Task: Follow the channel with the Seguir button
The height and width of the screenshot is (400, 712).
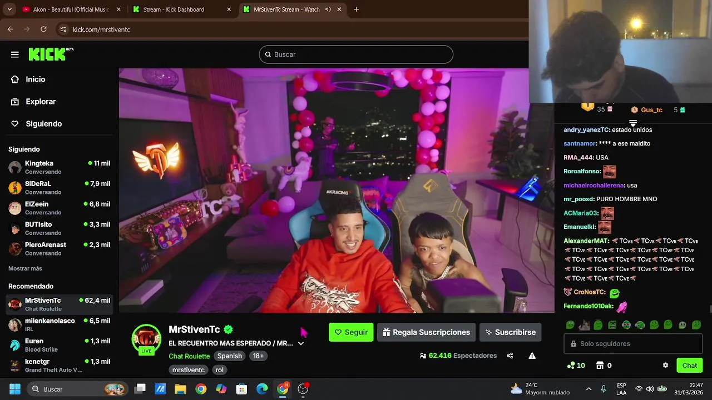Action: click(x=351, y=332)
